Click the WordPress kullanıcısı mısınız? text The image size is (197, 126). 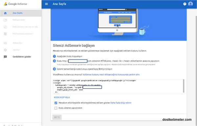pyautogui.click(x=68, y=74)
